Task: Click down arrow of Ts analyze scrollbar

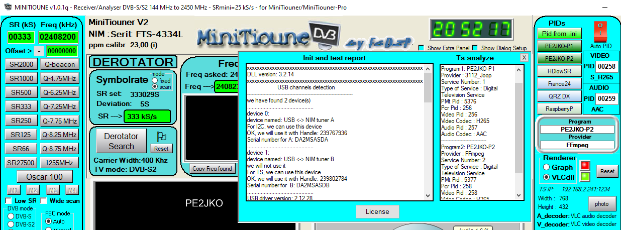Action: (519, 195)
